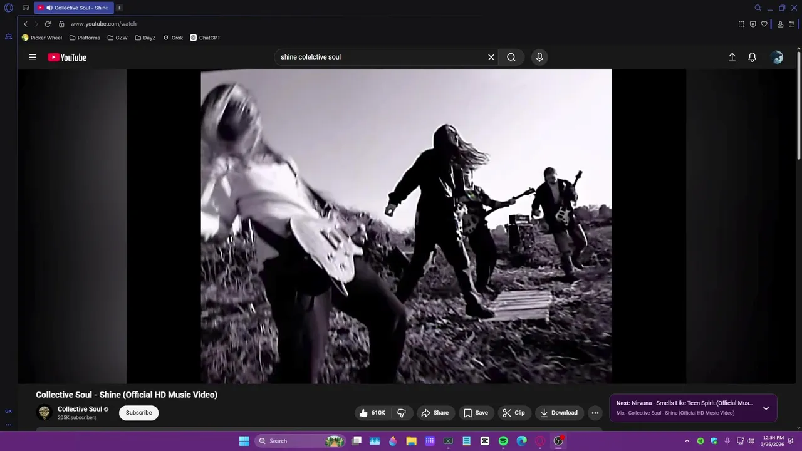
Task: Save the video to a playlist
Action: tap(476, 413)
